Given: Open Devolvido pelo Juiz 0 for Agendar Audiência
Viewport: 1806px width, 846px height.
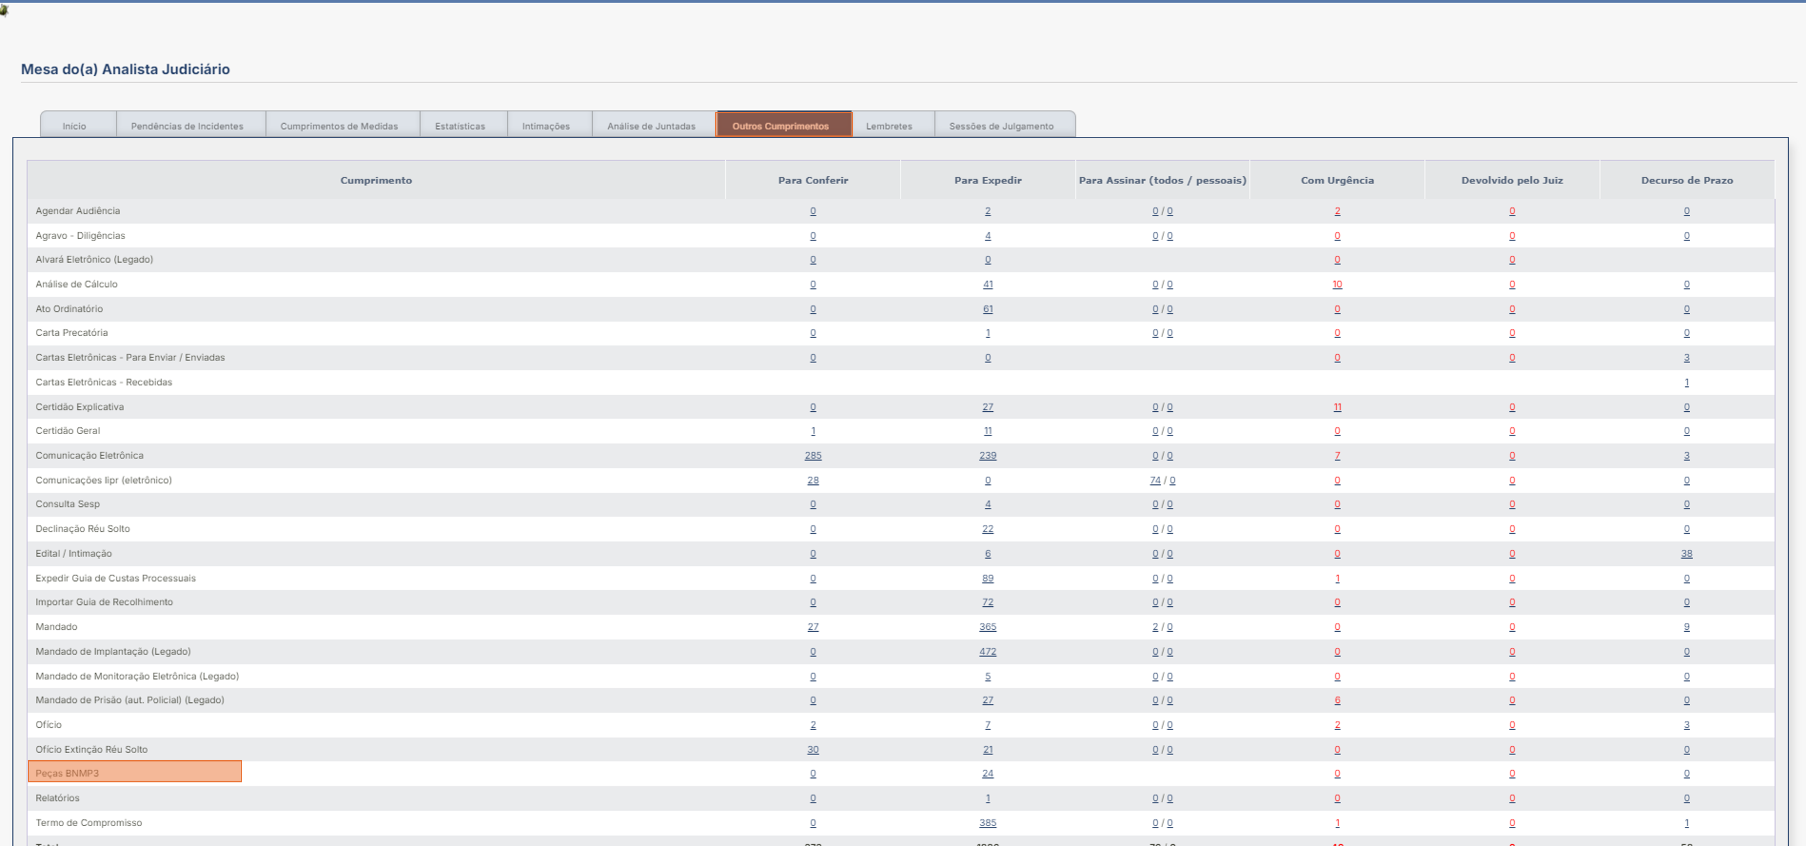Looking at the screenshot, I should (1512, 211).
